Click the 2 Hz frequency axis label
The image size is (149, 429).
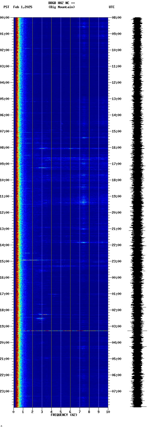click(x=32, y=412)
